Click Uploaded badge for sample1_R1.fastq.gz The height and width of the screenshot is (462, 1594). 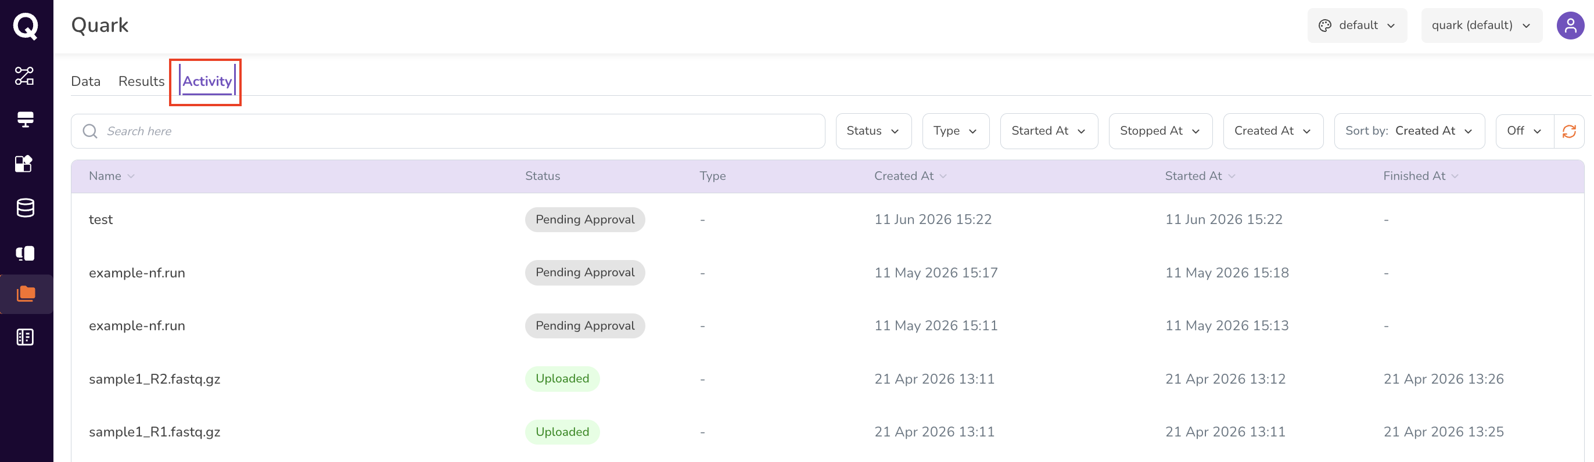[562, 432]
